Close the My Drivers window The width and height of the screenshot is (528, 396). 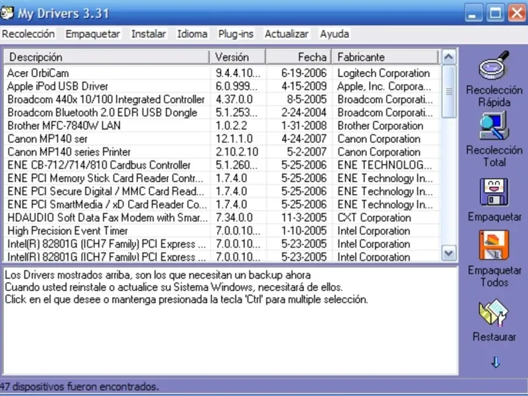(x=517, y=13)
